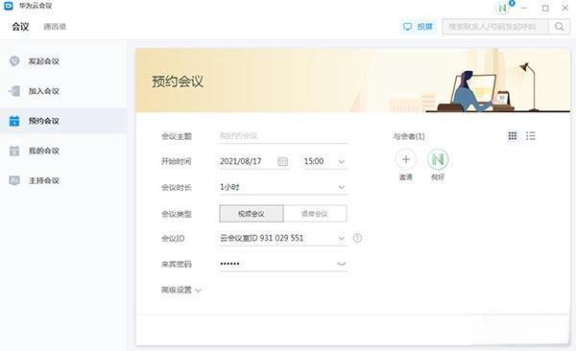Open the 15:00 start time dropdown
The image size is (576, 351).
pyautogui.click(x=324, y=161)
